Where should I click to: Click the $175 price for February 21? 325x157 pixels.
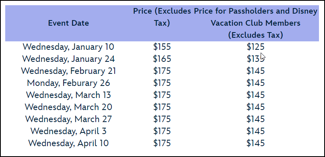point(162,71)
